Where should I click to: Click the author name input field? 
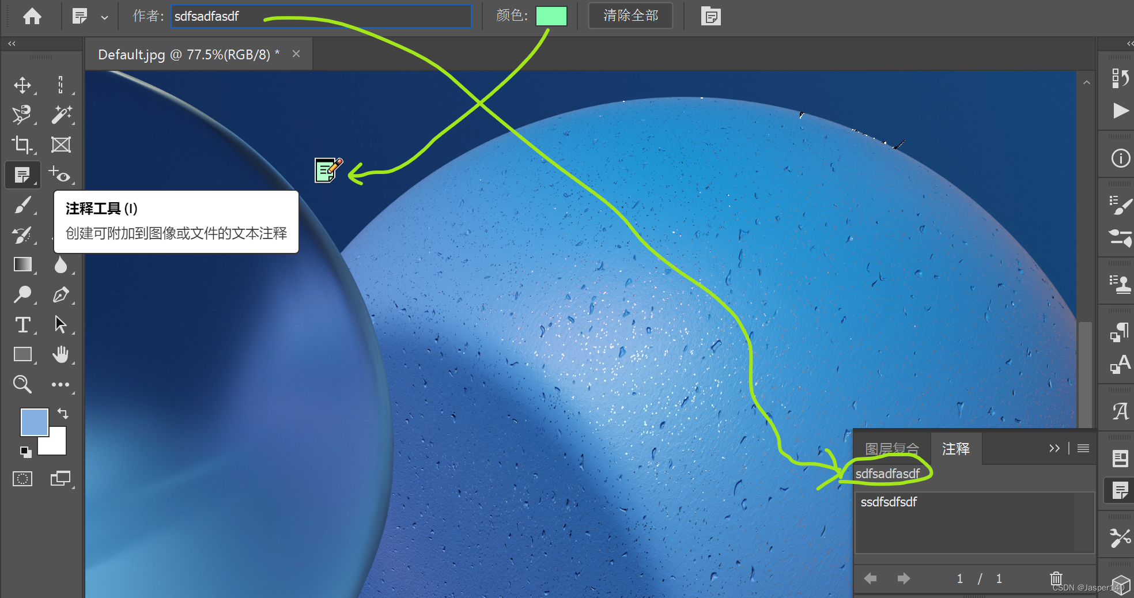[x=321, y=16]
